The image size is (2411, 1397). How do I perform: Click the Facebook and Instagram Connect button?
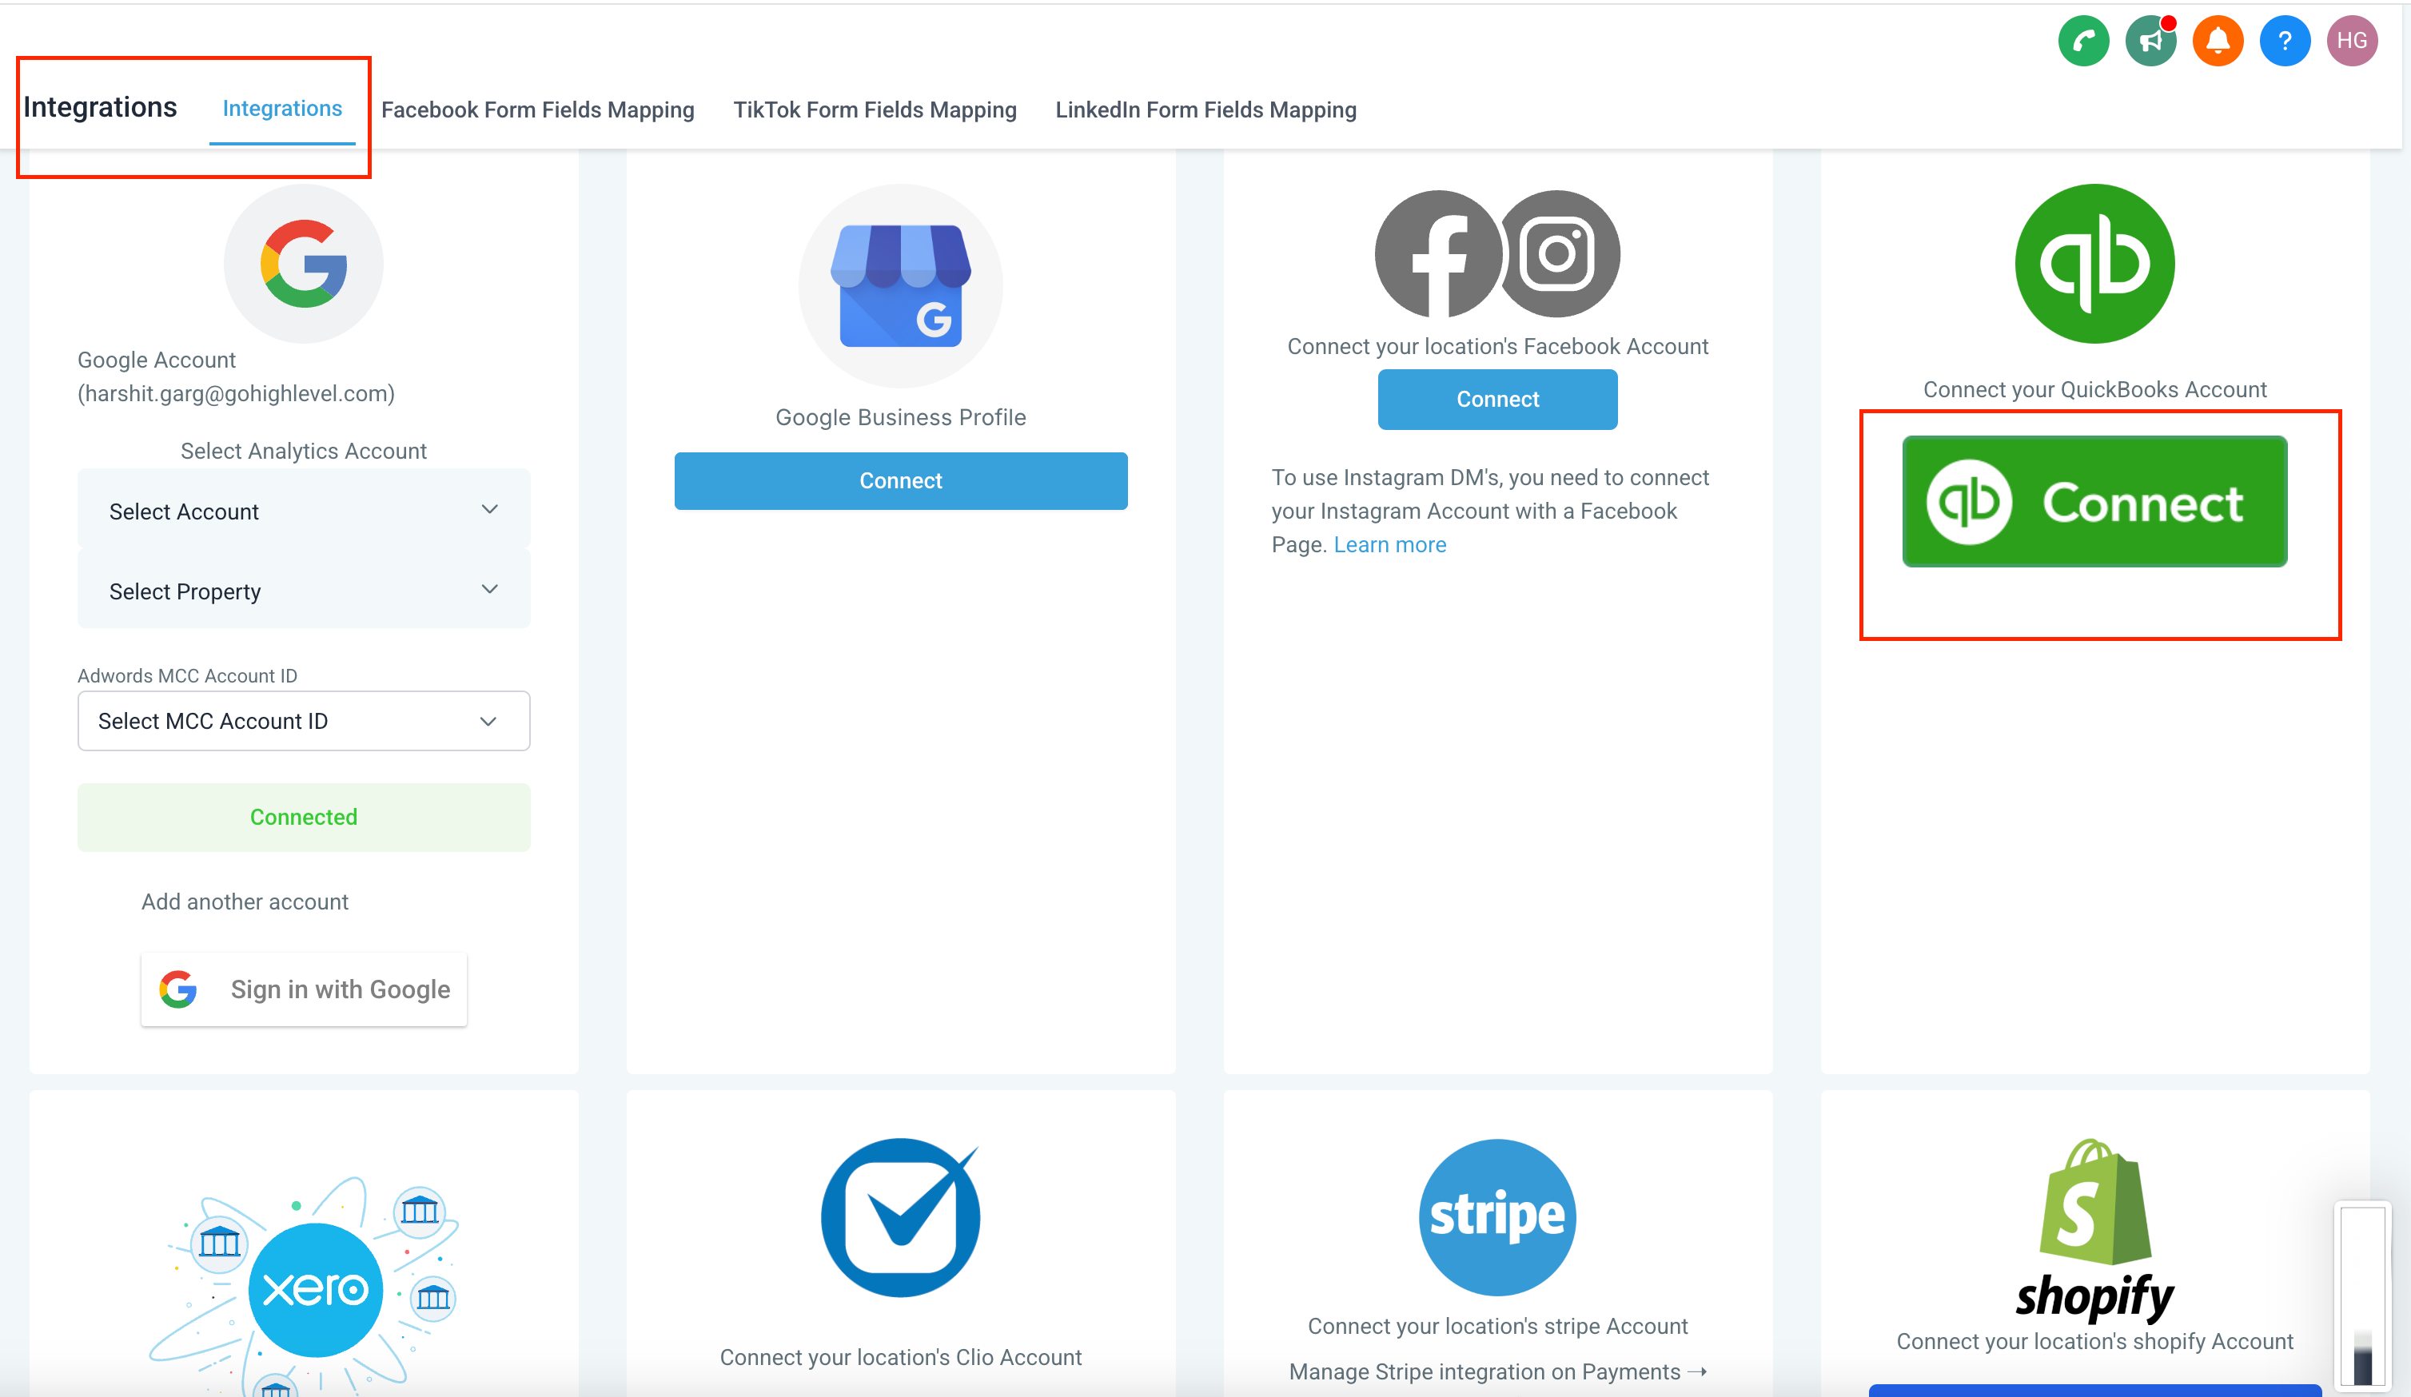click(x=1496, y=399)
